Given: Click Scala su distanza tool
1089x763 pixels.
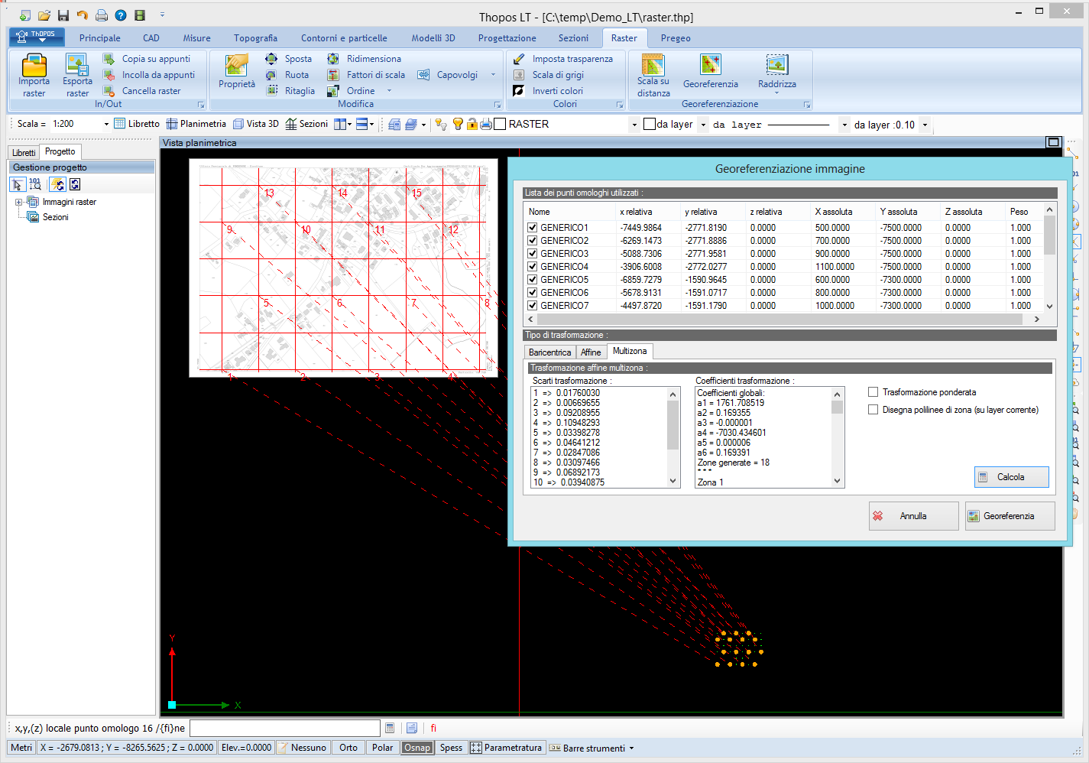Looking at the screenshot, I should tap(653, 75).
